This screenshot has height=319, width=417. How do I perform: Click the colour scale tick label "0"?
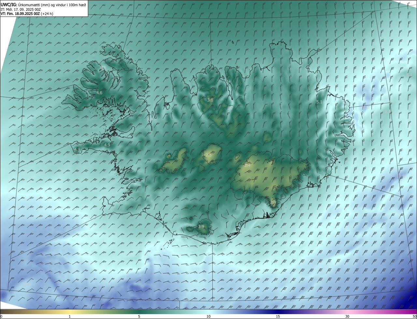coord(1,316)
